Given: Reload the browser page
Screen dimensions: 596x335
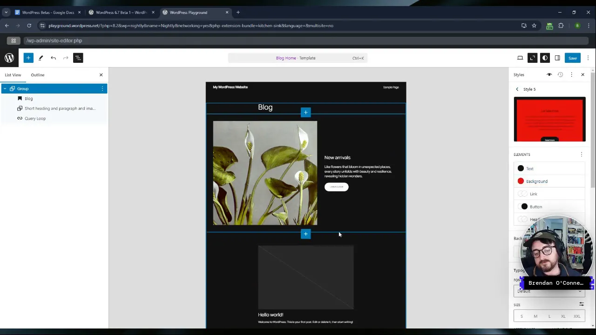Looking at the screenshot, I should click(x=29, y=26).
